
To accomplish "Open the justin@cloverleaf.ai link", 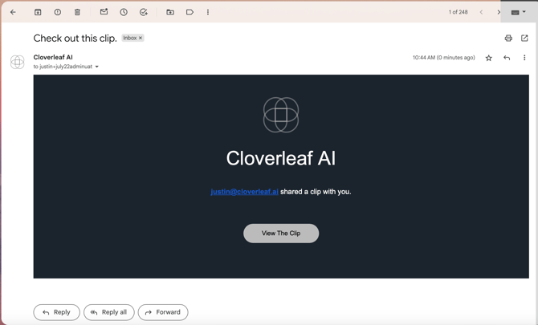I will tap(244, 192).
